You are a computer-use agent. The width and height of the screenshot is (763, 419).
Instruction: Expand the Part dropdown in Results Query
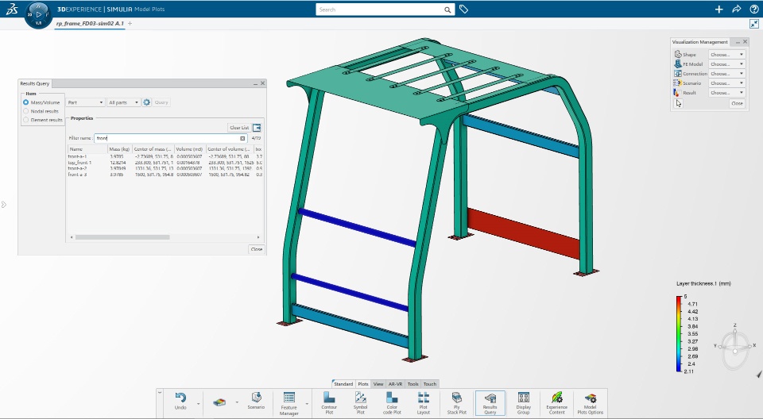85,102
